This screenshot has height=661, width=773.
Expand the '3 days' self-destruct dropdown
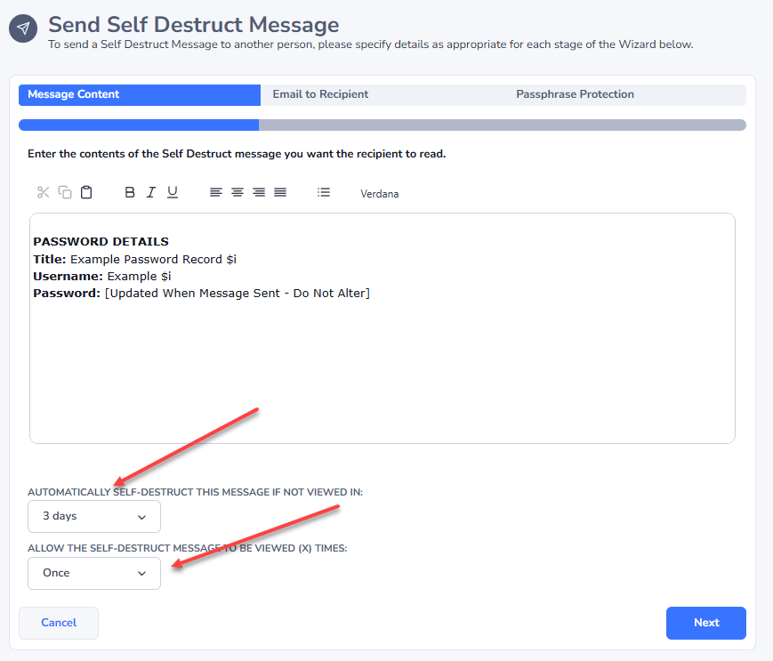(94, 516)
